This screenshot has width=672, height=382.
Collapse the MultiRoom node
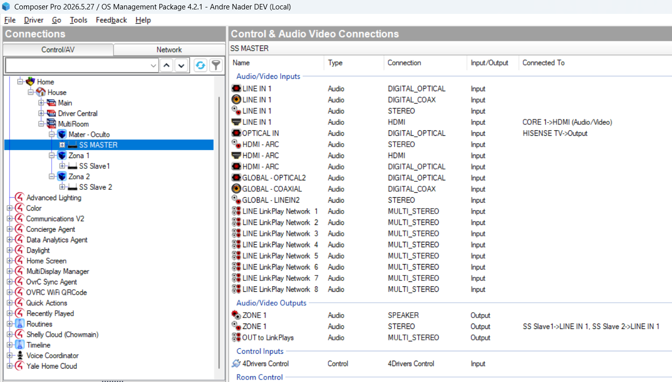click(42, 124)
